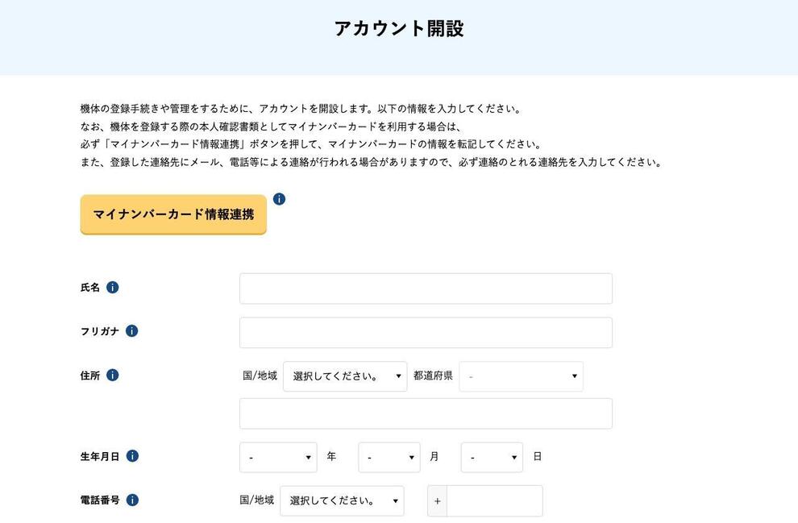Screen dimensions: 798x523
Task: Expand the 都道府県 dropdown
Action: pos(522,376)
